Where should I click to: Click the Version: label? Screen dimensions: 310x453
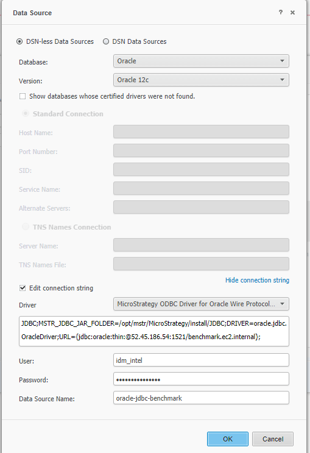(x=30, y=81)
